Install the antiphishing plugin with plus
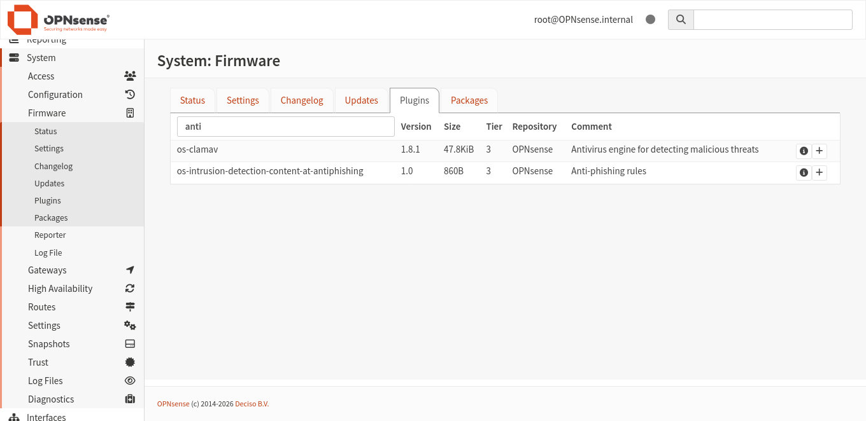This screenshot has width=866, height=421. (820, 172)
